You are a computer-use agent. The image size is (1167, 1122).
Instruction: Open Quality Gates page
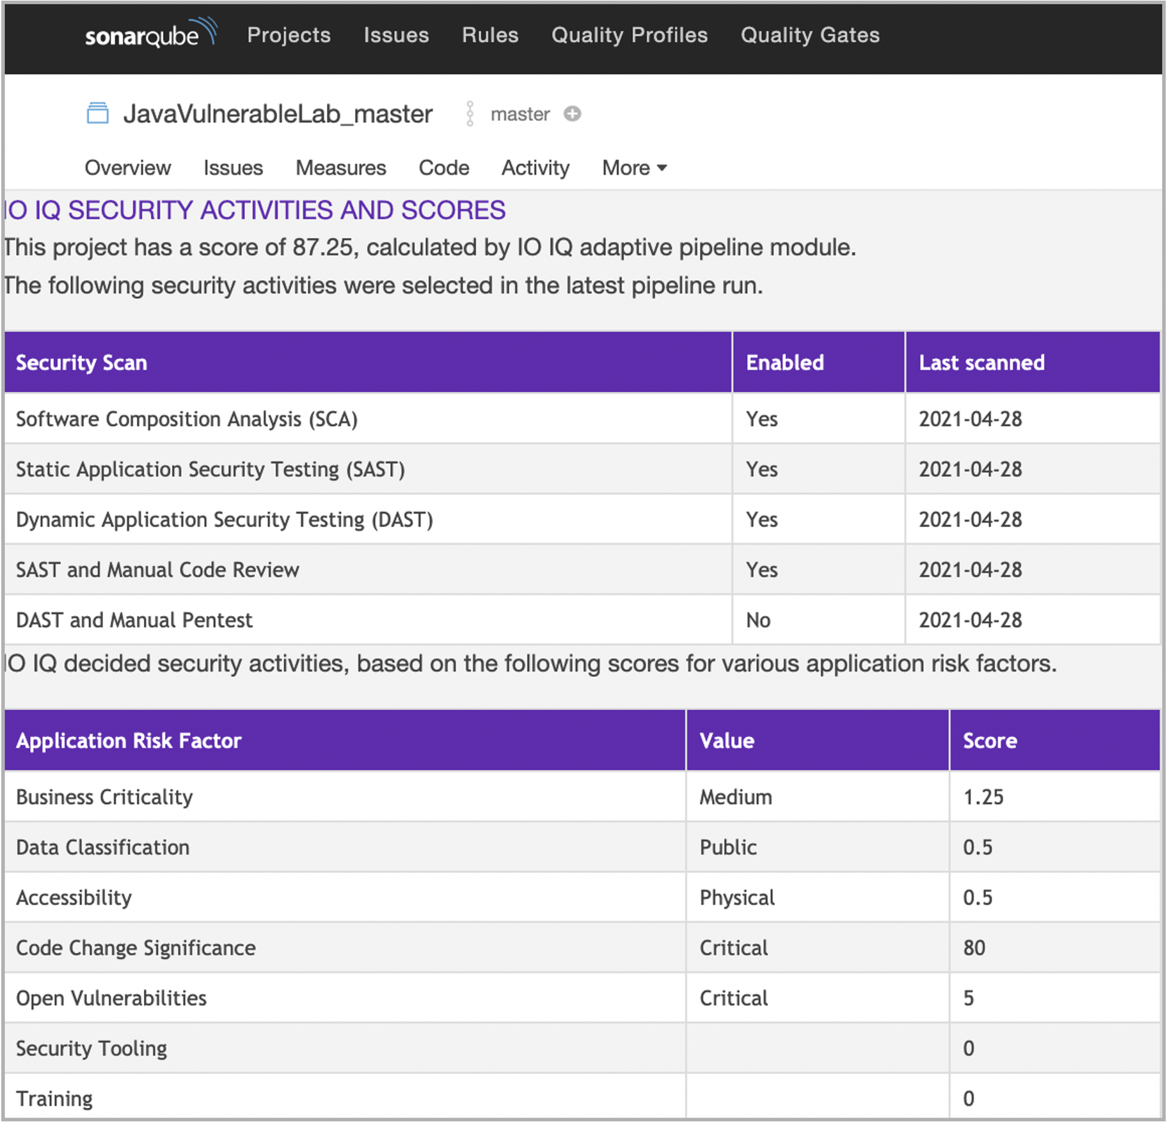point(810,35)
